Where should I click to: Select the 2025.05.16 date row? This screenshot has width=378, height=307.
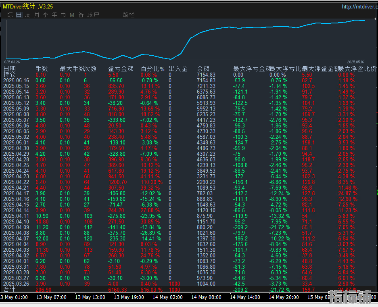click(16, 81)
